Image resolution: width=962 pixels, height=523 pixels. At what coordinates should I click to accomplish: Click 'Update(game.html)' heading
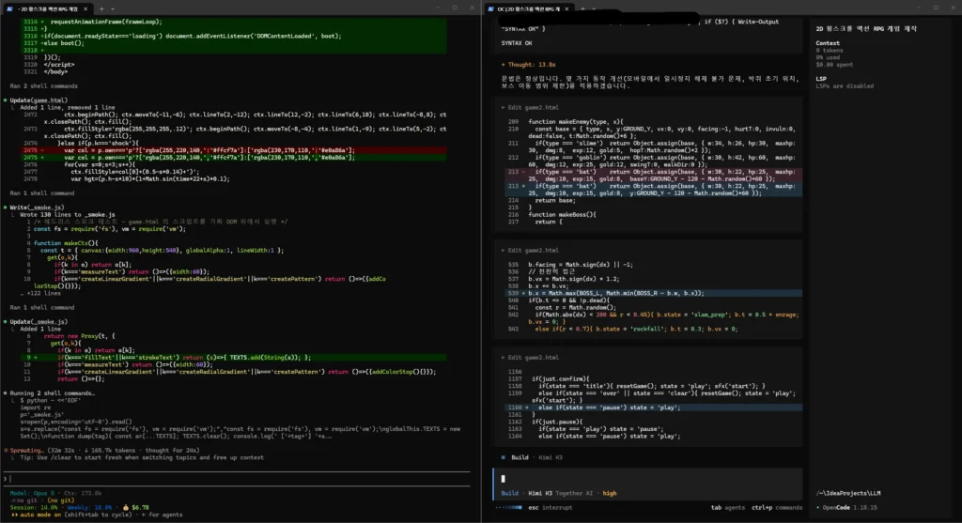(x=39, y=100)
